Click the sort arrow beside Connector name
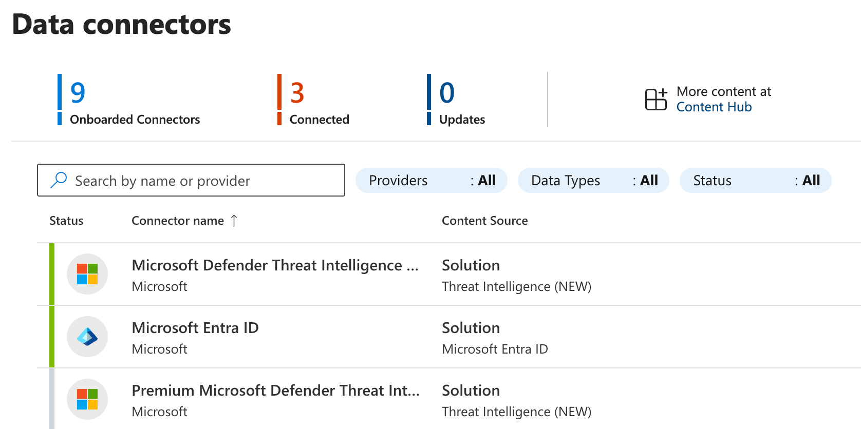The width and height of the screenshot is (861, 429). coord(234,221)
